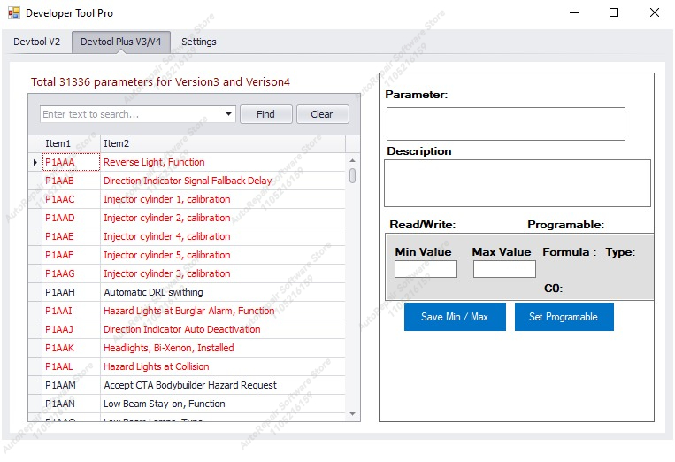This screenshot has width=675, height=462.
Task: Open the Settings tab
Action: pos(199,42)
